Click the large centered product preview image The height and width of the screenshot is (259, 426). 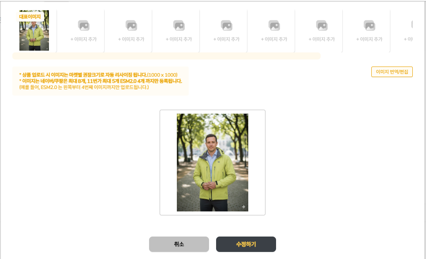212,162
